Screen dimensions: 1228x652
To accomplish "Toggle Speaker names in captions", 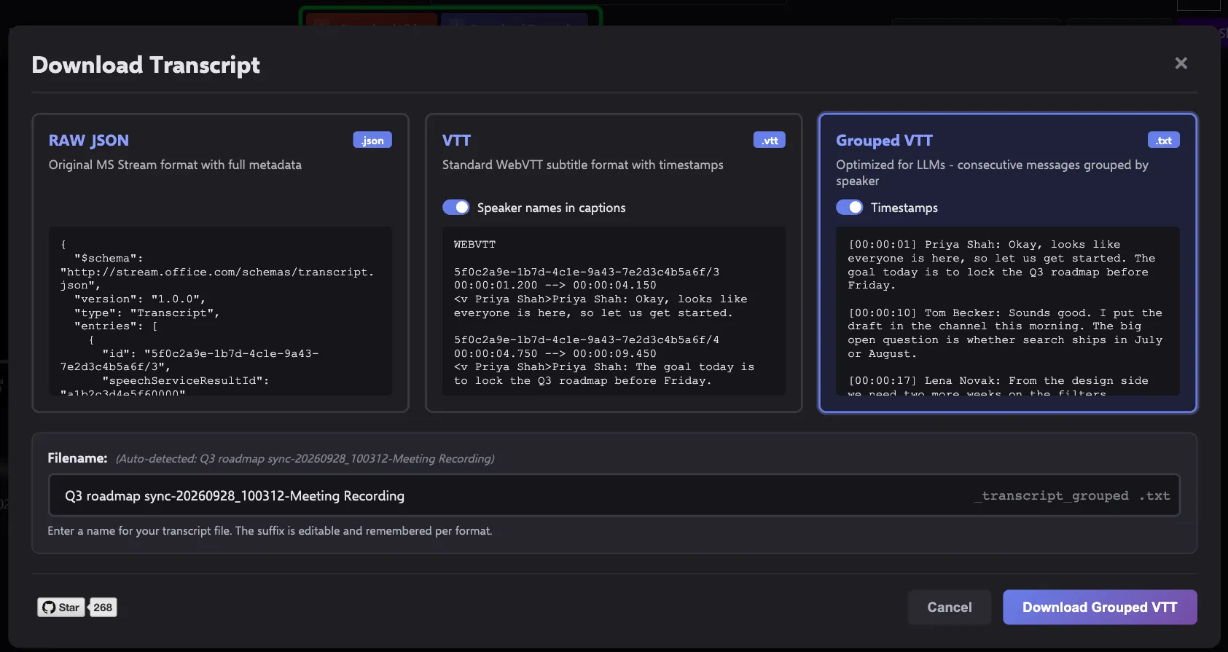I will tap(456, 208).
